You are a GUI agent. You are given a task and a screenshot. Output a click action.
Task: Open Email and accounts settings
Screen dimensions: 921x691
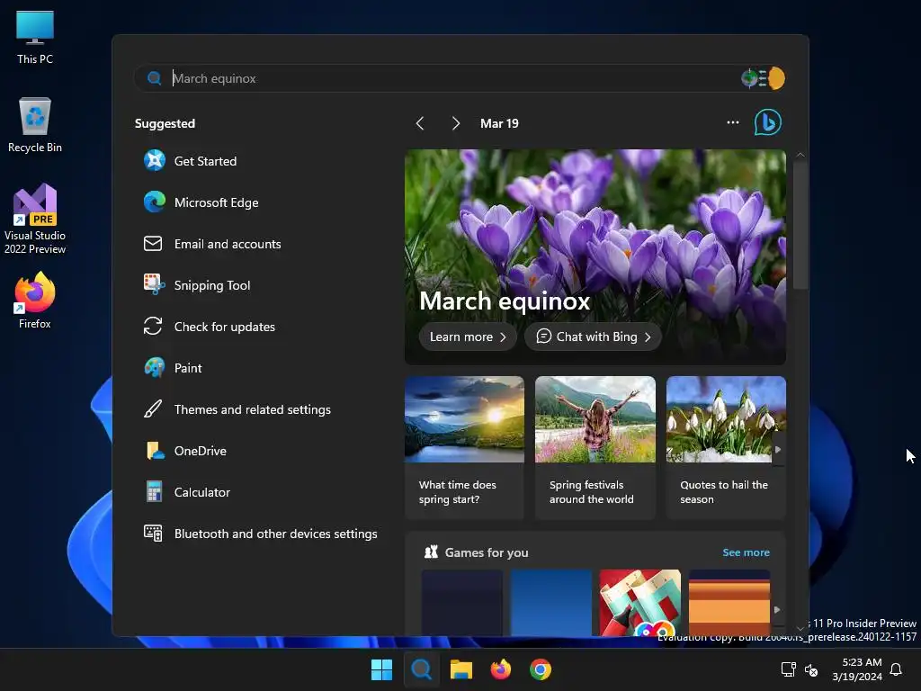[212, 244]
